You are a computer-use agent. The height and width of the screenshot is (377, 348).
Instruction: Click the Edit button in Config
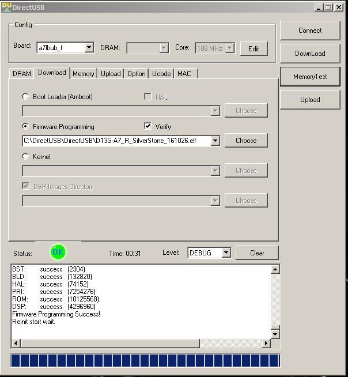tap(254, 49)
